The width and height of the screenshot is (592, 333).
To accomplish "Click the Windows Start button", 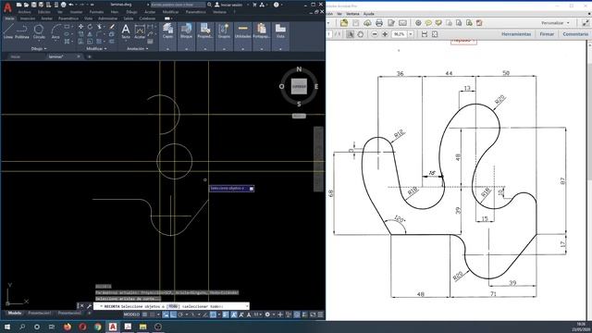I will pos(7,327).
